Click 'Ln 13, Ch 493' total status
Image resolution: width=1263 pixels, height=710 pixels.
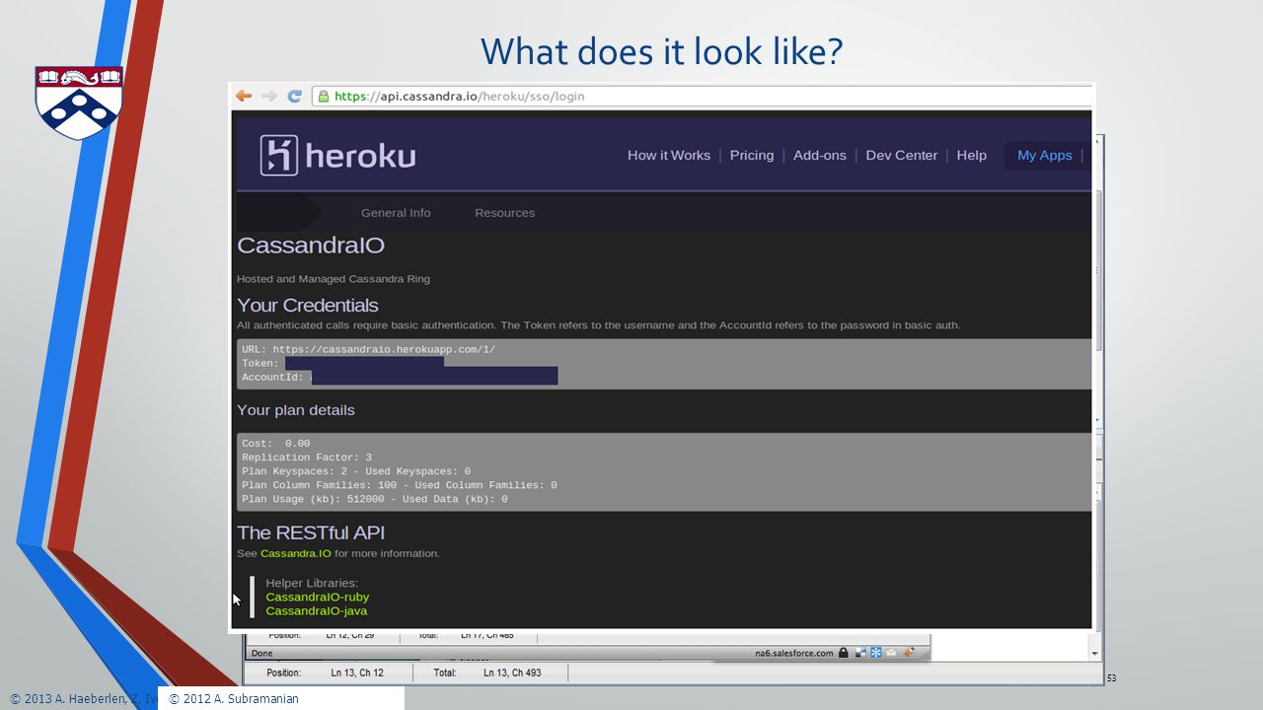(x=512, y=673)
